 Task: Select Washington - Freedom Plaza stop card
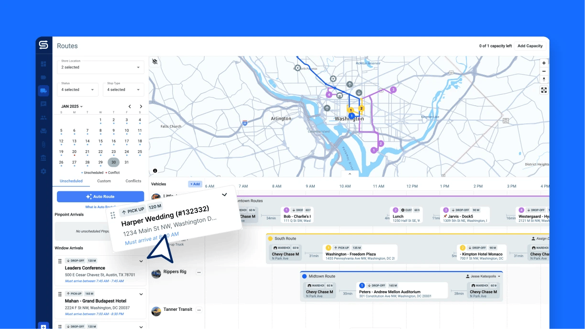tap(360, 253)
